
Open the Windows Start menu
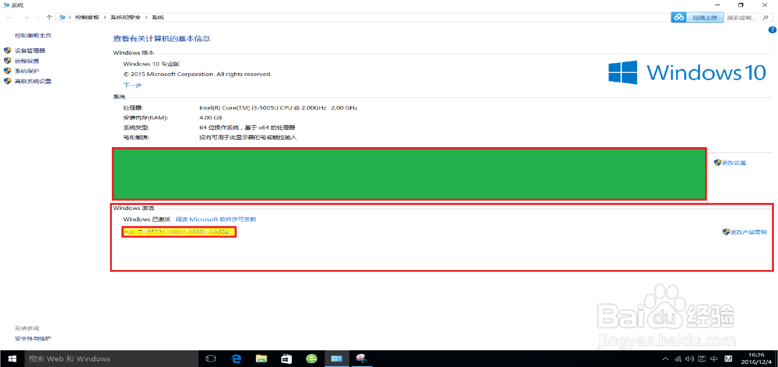(11, 358)
